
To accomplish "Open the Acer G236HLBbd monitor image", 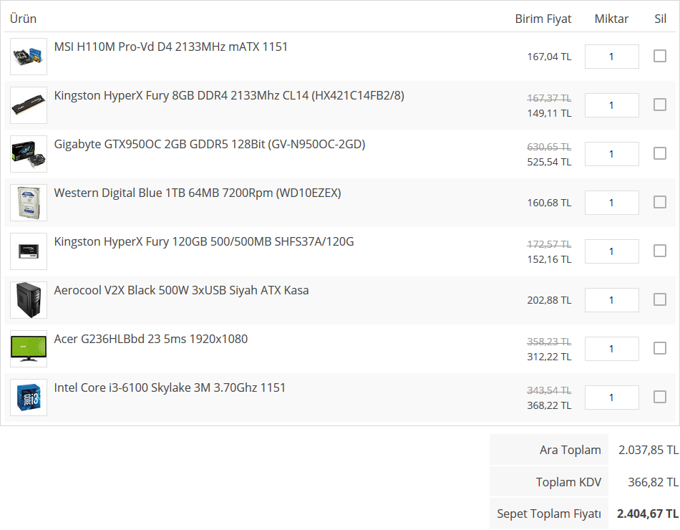I will [x=29, y=349].
